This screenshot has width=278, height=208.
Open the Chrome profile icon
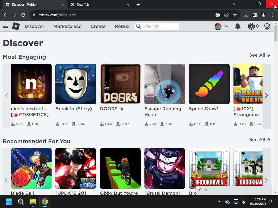pyautogui.click(x=263, y=15)
